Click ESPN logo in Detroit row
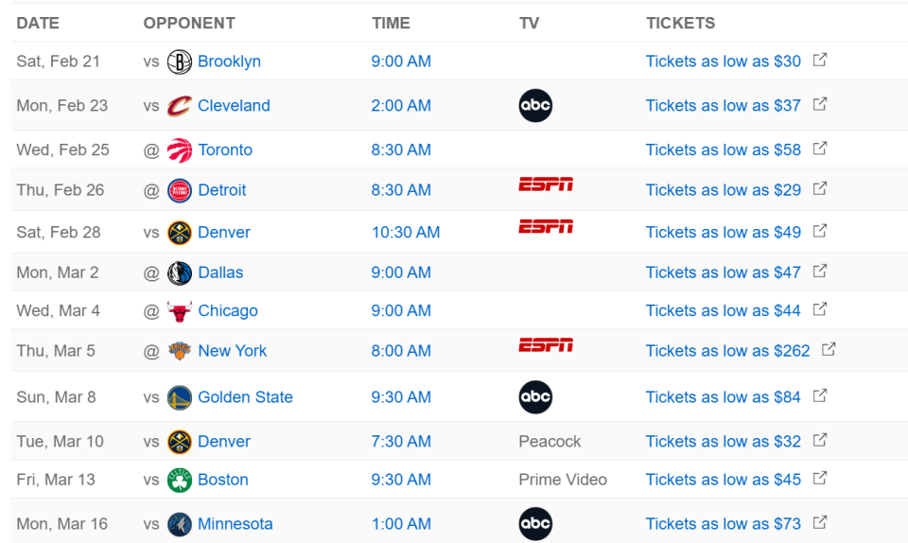Image resolution: width=908 pixels, height=543 pixels. point(546,184)
